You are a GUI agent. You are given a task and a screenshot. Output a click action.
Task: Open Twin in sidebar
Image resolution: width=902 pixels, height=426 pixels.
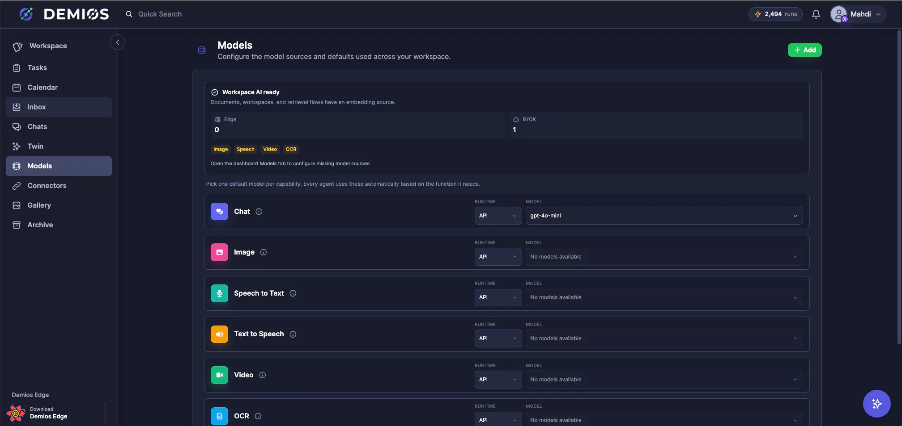pos(59,146)
